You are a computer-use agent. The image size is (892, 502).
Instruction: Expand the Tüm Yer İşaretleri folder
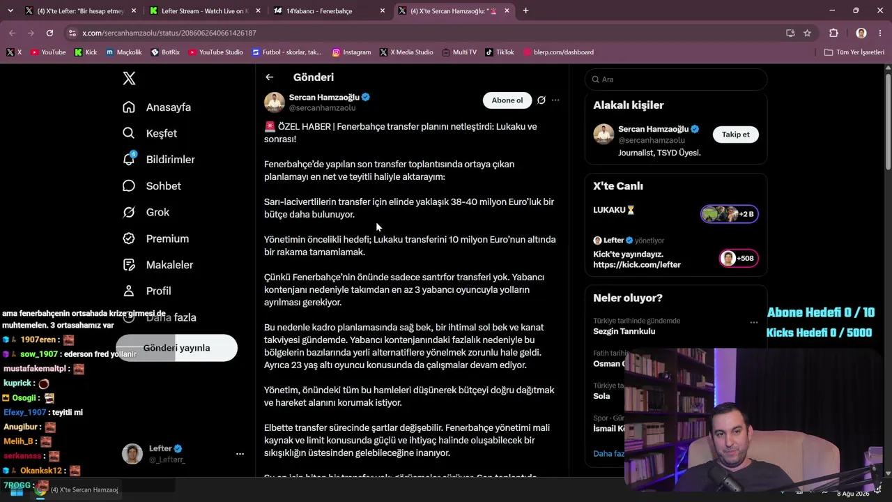[x=854, y=52]
